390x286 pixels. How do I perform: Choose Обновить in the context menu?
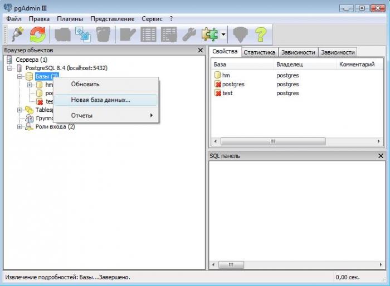106,84
